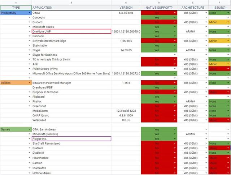Select the Microsoft ToDos cell
This screenshot has height=175, width=231.
coord(71,27)
